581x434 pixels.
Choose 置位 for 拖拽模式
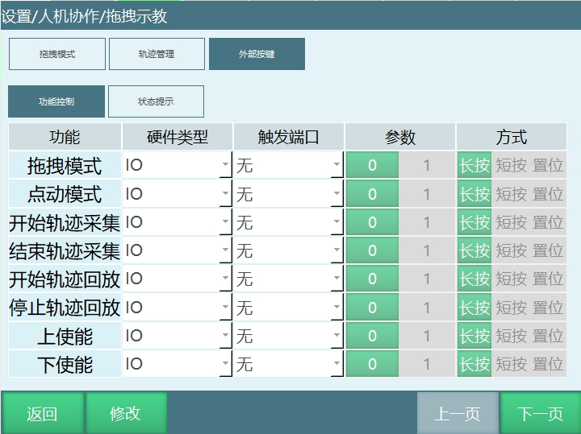548,165
